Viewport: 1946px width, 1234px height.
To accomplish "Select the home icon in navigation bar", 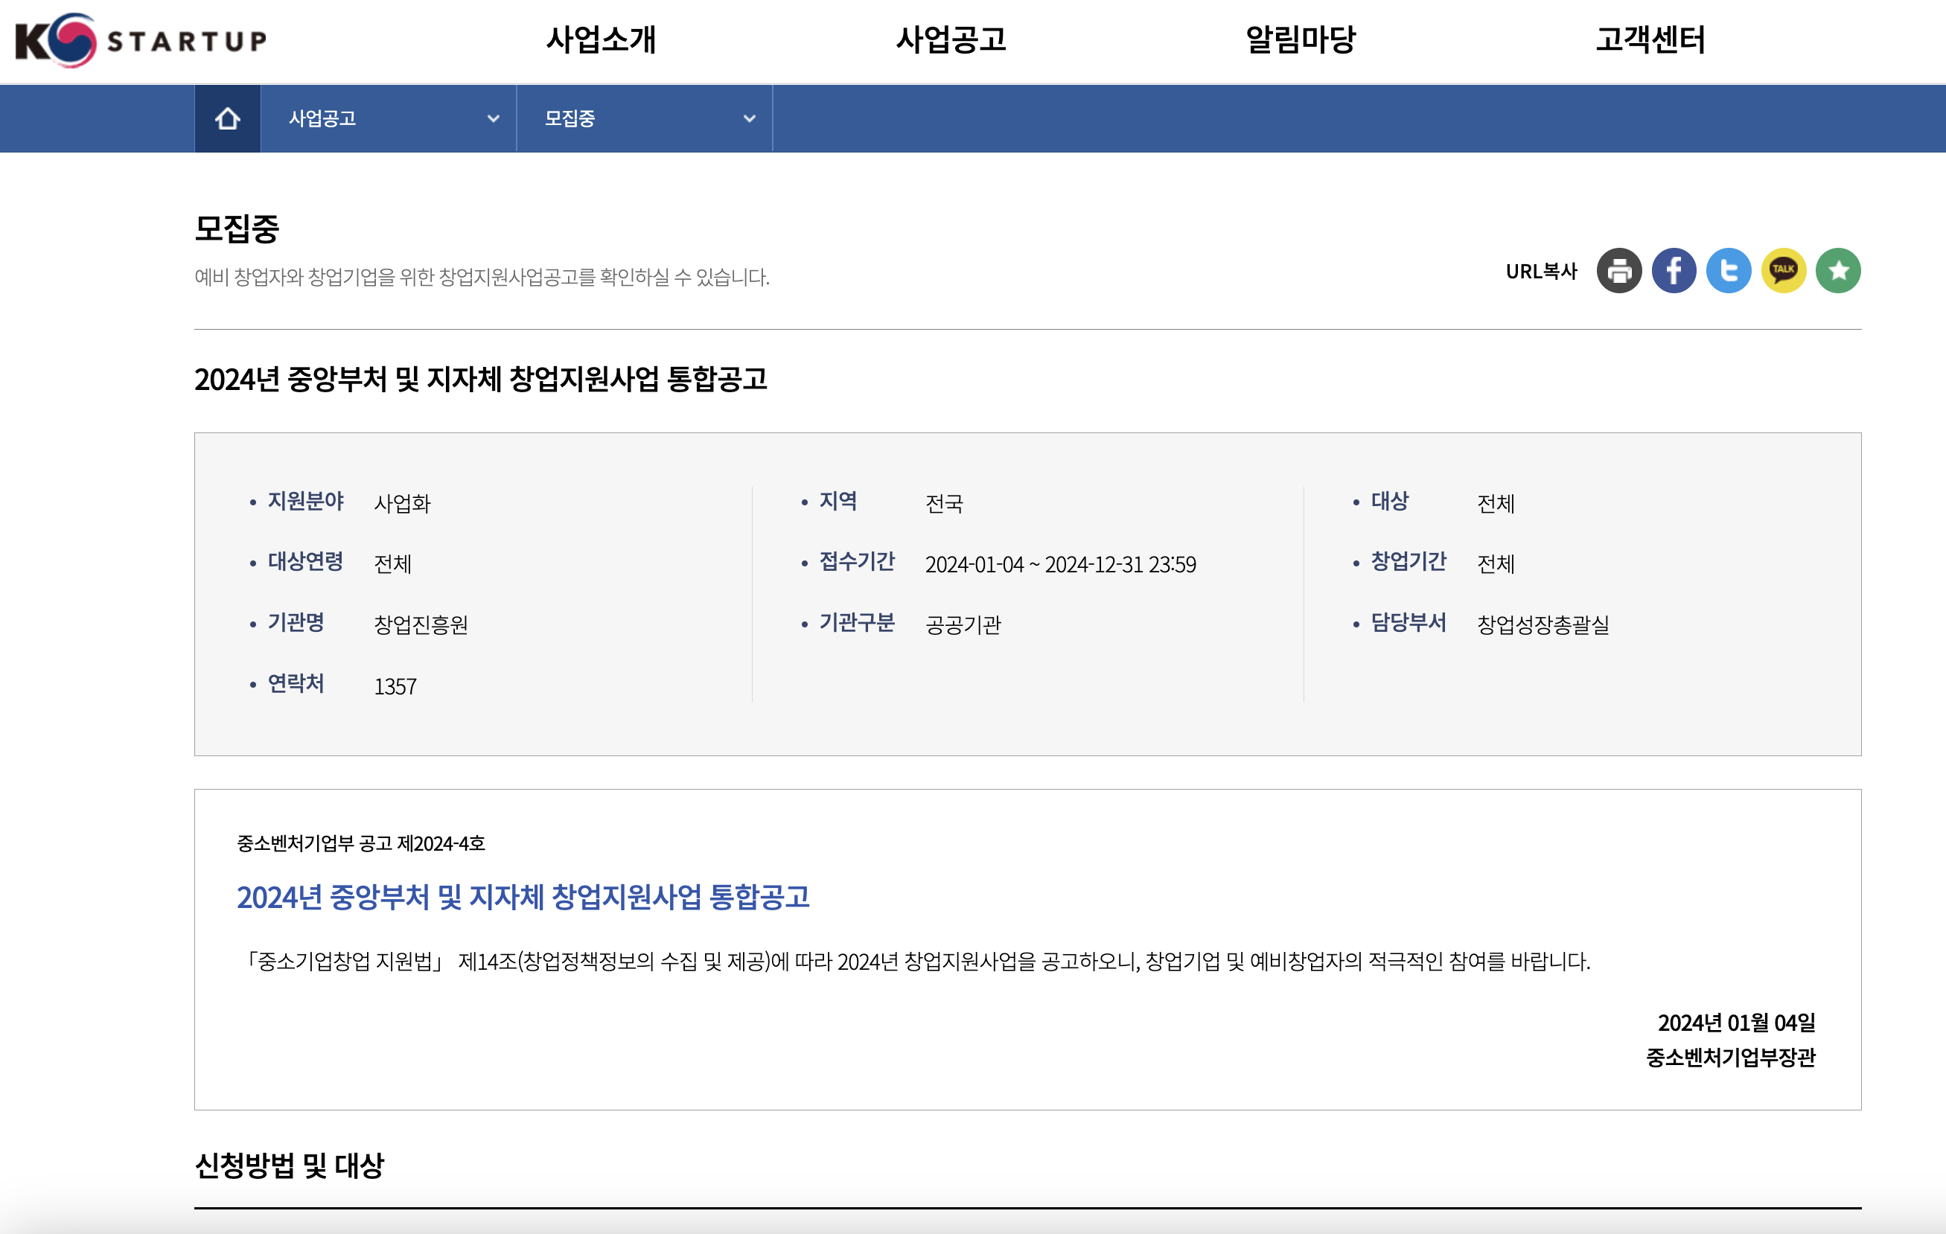I will click(x=227, y=118).
